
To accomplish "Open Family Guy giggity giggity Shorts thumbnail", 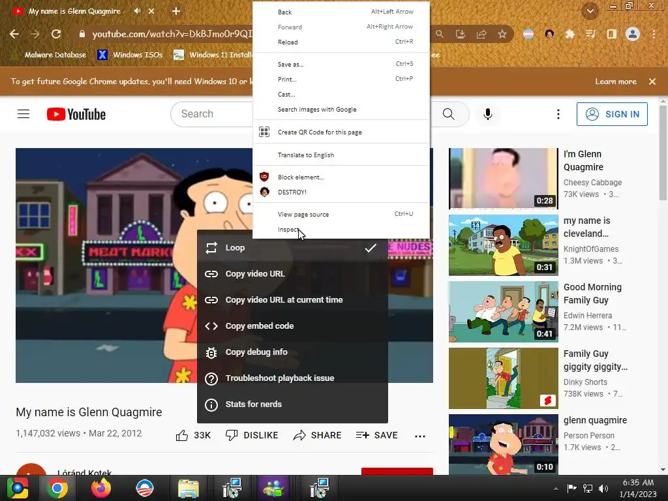I will 503,378.
